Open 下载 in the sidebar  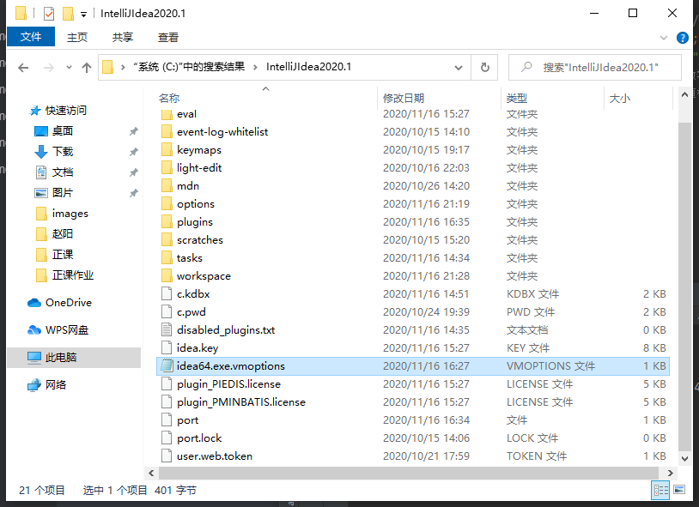point(63,151)
